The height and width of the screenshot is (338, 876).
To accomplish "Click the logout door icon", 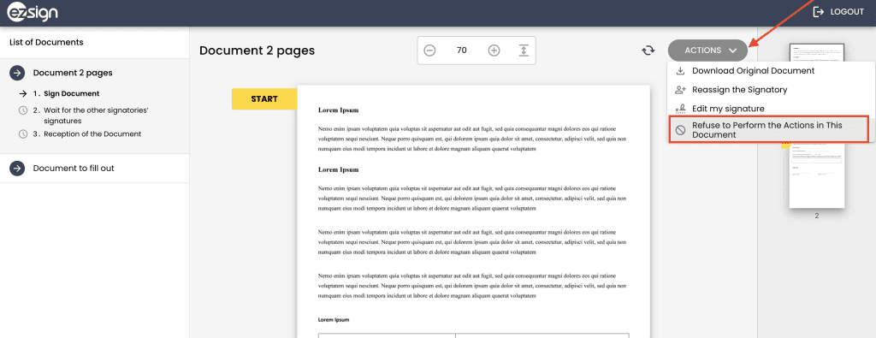I will pyautogui.click(x=818, y=12).
